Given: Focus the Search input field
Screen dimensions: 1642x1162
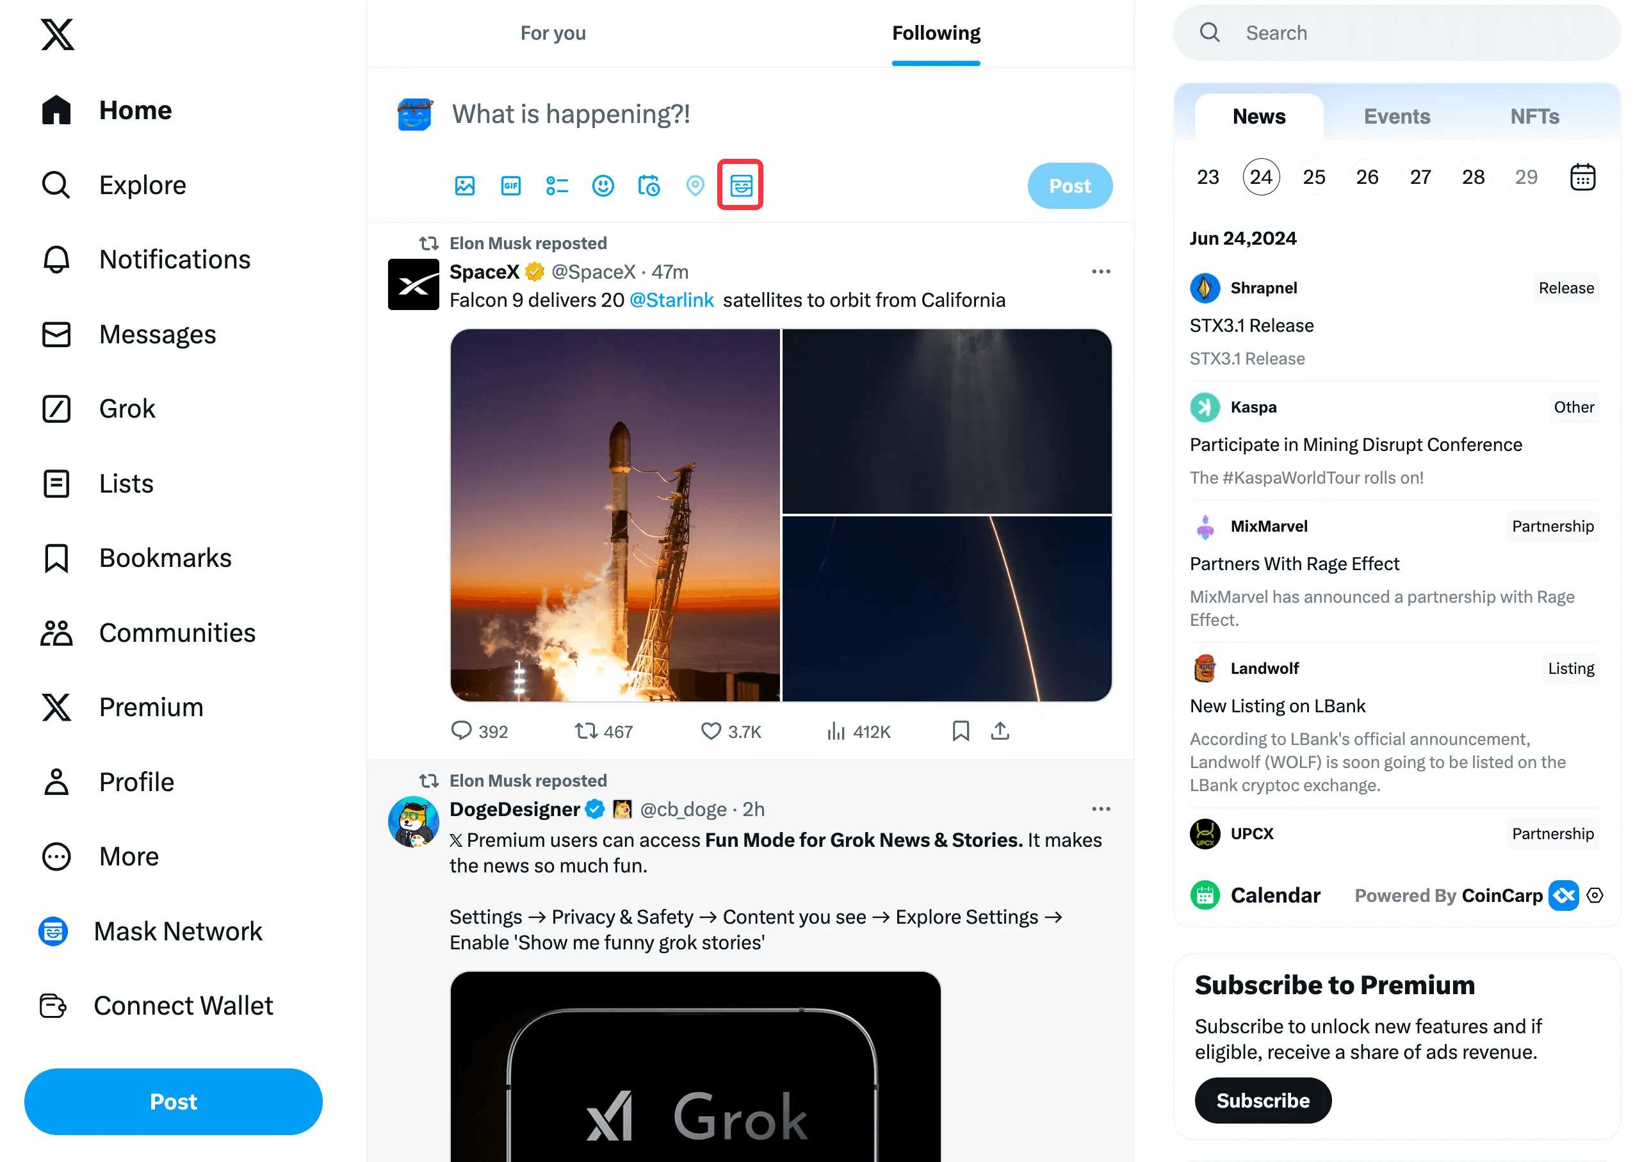Looking at the screenshot, I should [1397, 33].
